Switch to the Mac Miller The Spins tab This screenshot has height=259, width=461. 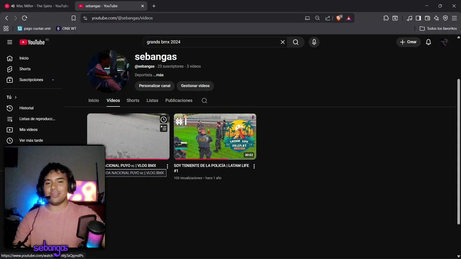click(37, 6)
